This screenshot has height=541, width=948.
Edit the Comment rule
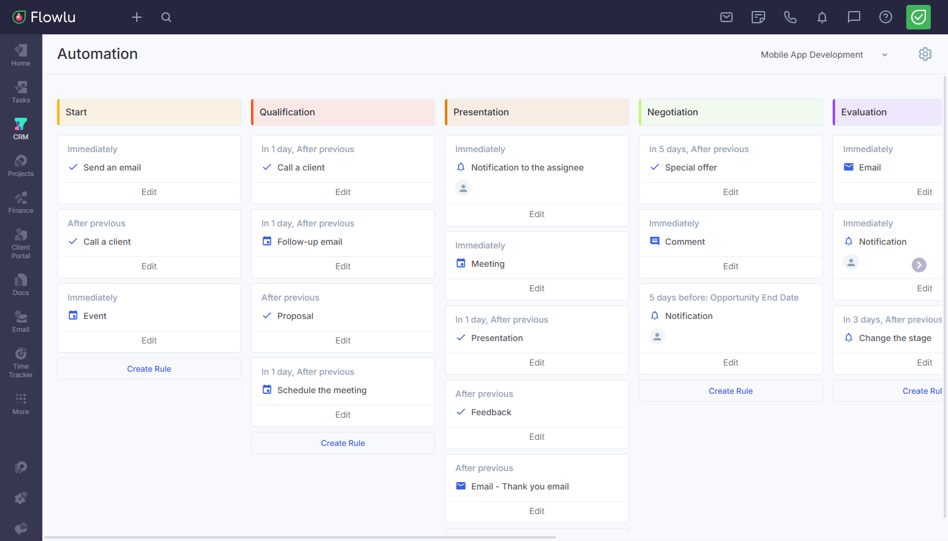click(x=731, y=266)
